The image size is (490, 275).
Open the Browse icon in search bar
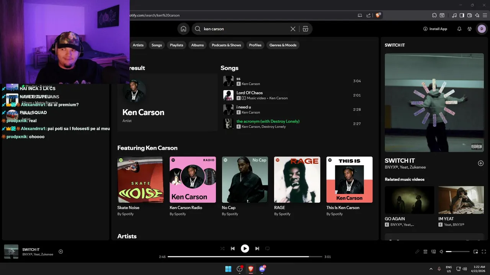305,29
